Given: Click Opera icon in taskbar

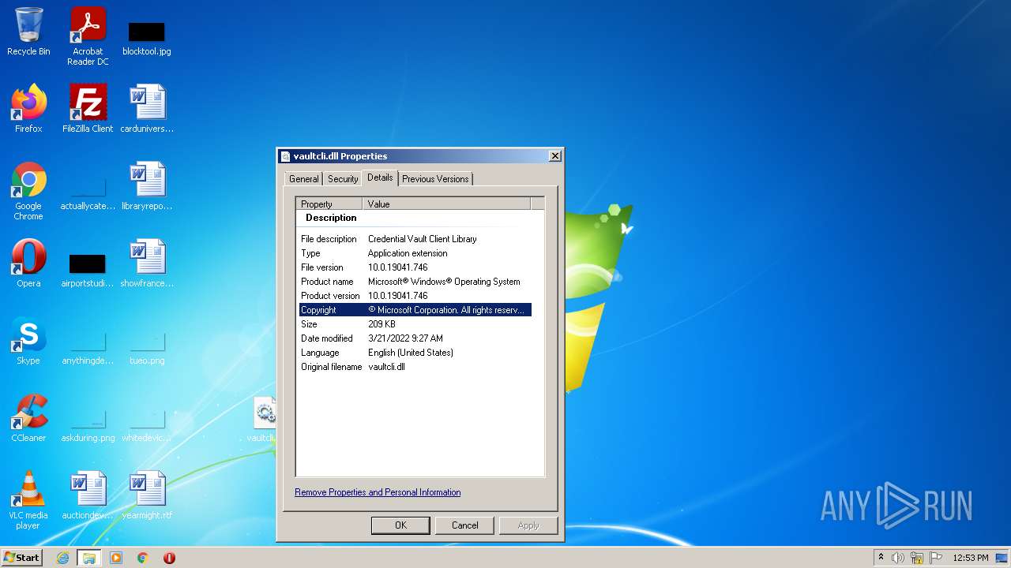Looking at the screenshot, I should (169, 558).
